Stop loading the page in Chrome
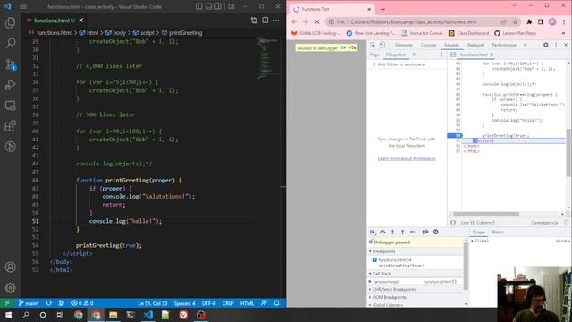 click(x=317, y=21)
